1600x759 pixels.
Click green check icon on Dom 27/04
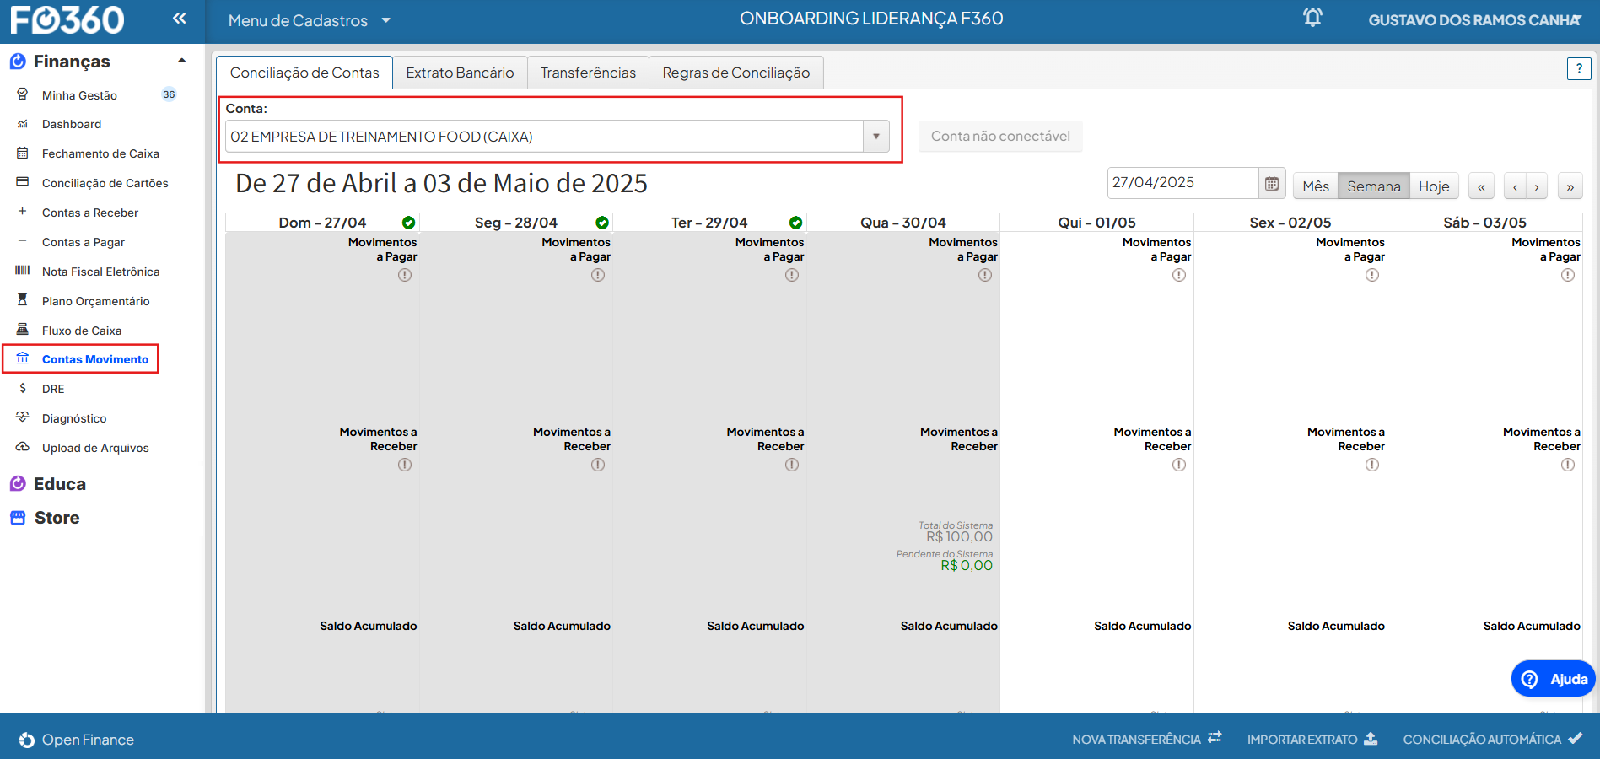tap(408, 223)
